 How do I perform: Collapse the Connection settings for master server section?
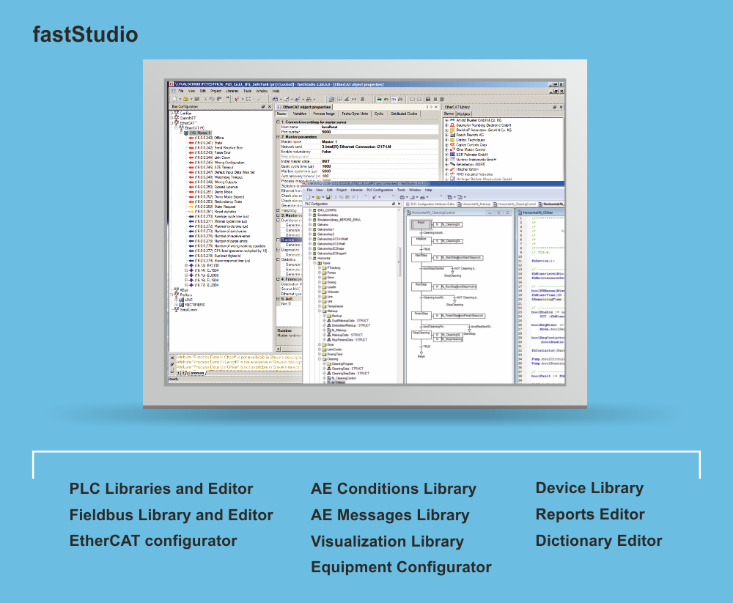point(278,120)
